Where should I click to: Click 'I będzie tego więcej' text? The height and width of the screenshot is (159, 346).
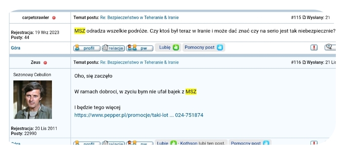coord(97,107)
